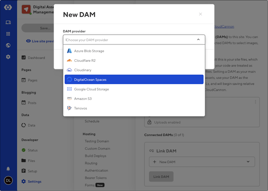Click the Data circle icon
The width and height of the screenshot is (268, 191).
pos(24,125)
